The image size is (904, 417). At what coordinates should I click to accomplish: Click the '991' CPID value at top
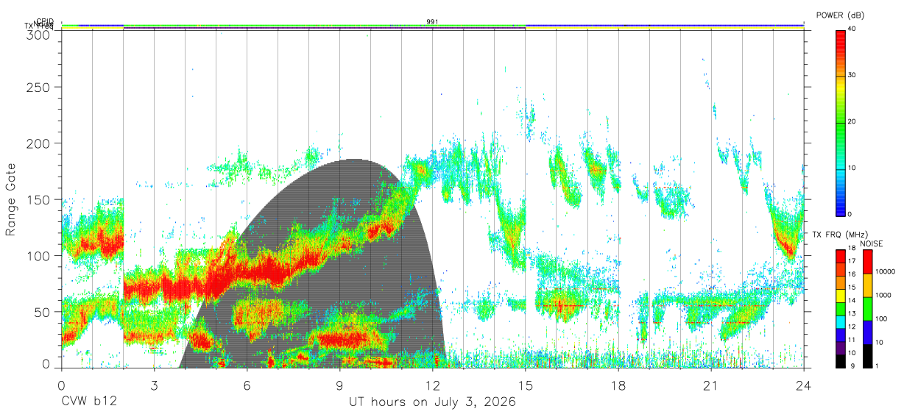(432, 22)
